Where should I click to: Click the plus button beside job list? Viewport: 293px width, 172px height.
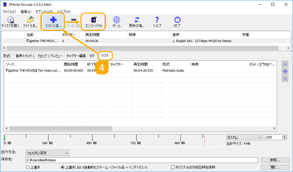(x=285, y=71)
